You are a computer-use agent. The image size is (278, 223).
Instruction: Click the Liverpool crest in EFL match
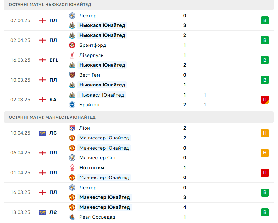pyautogui.click(x=72, y=55)
